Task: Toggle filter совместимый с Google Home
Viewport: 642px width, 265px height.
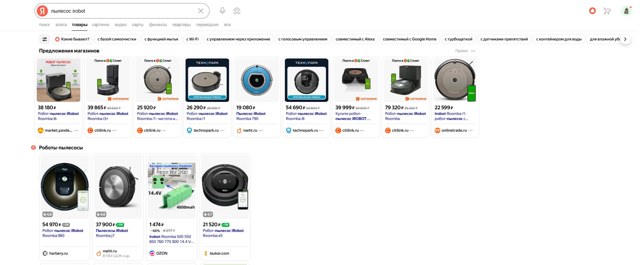Action: coord(410,39)
